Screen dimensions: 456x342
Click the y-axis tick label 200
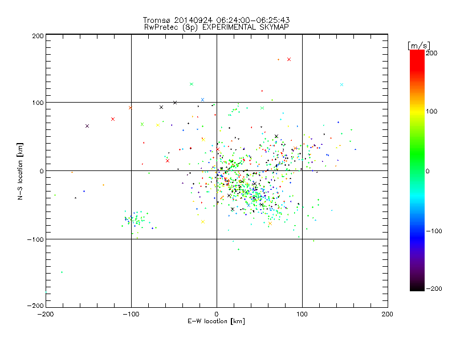(x=38, y=36)
